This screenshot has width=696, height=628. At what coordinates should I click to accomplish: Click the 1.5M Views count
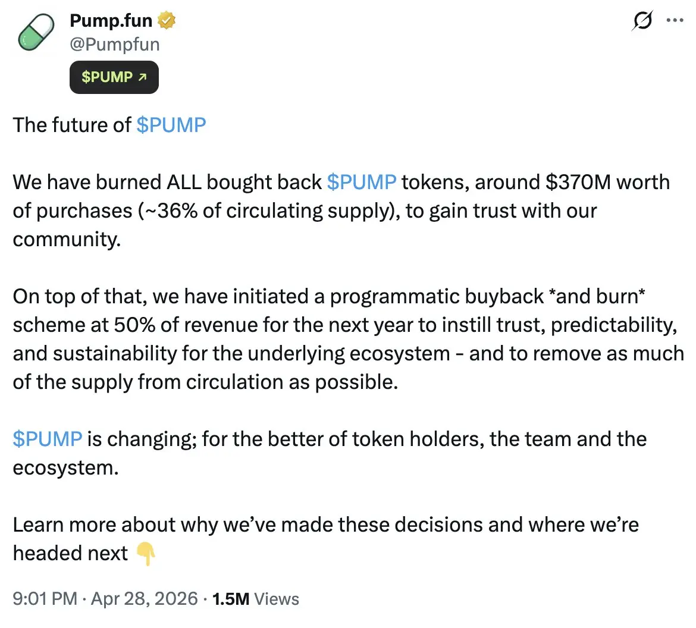(255, 598)
